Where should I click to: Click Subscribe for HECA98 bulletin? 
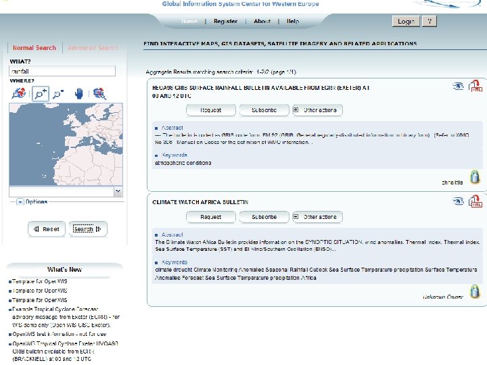264,110
